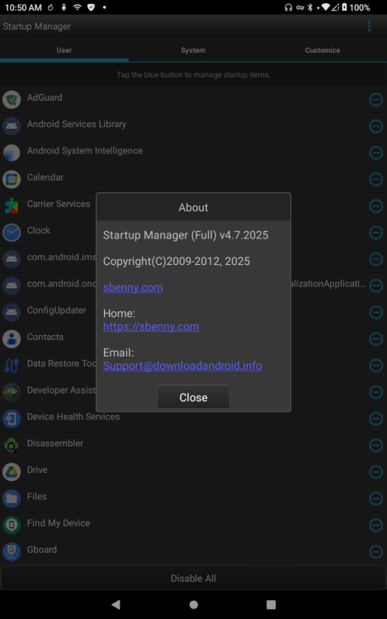Click the AdGuard app icon
This screenshot has height=619, width=387.
[x=12, y=100]
